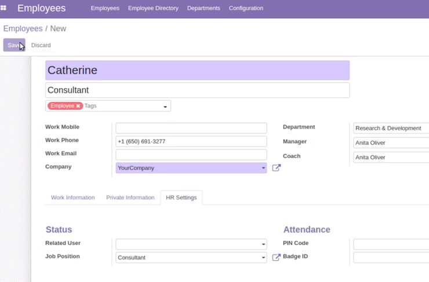Switch to Work Information tab
This screenshot has width=429, height=282.
click(73, 197)
